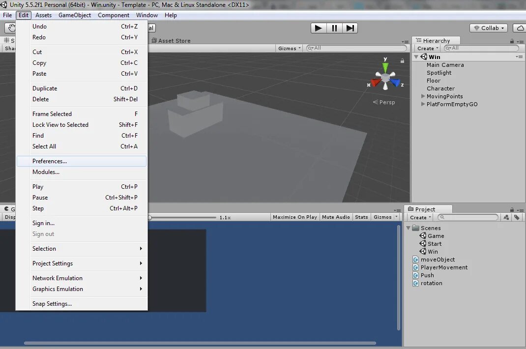Choose Sign in... from Edit menu
The width and height of the screenshot is (526, 349).
pos(82,223)
